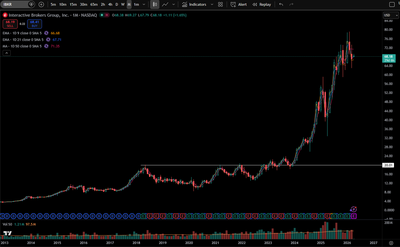Click refresh icon beside EMA 21 legend
The height and width of the screenshot is (247, 400).
[48, 40]
